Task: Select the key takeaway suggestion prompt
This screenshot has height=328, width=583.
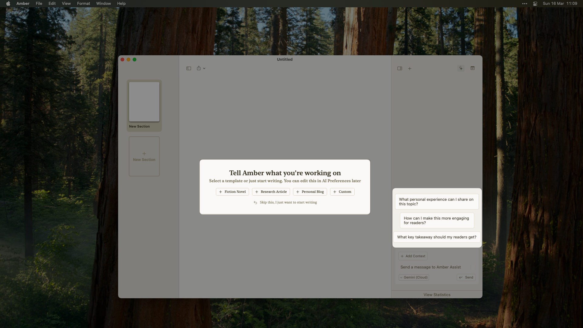Action: click(437, 237)
